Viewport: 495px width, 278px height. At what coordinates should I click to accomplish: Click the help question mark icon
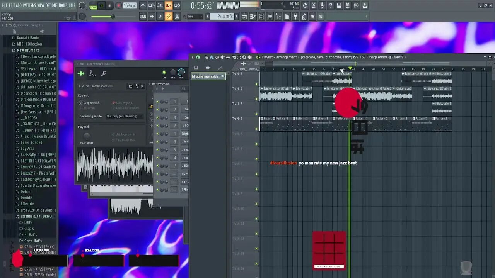(x=331, y=5)
